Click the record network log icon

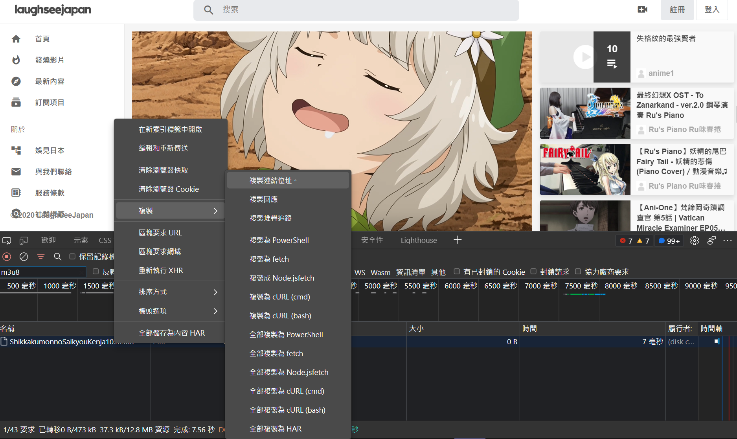click(7, 257)
